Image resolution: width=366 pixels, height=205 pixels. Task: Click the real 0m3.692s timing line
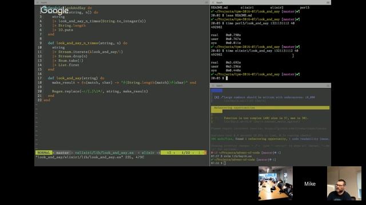coord(226,63)
